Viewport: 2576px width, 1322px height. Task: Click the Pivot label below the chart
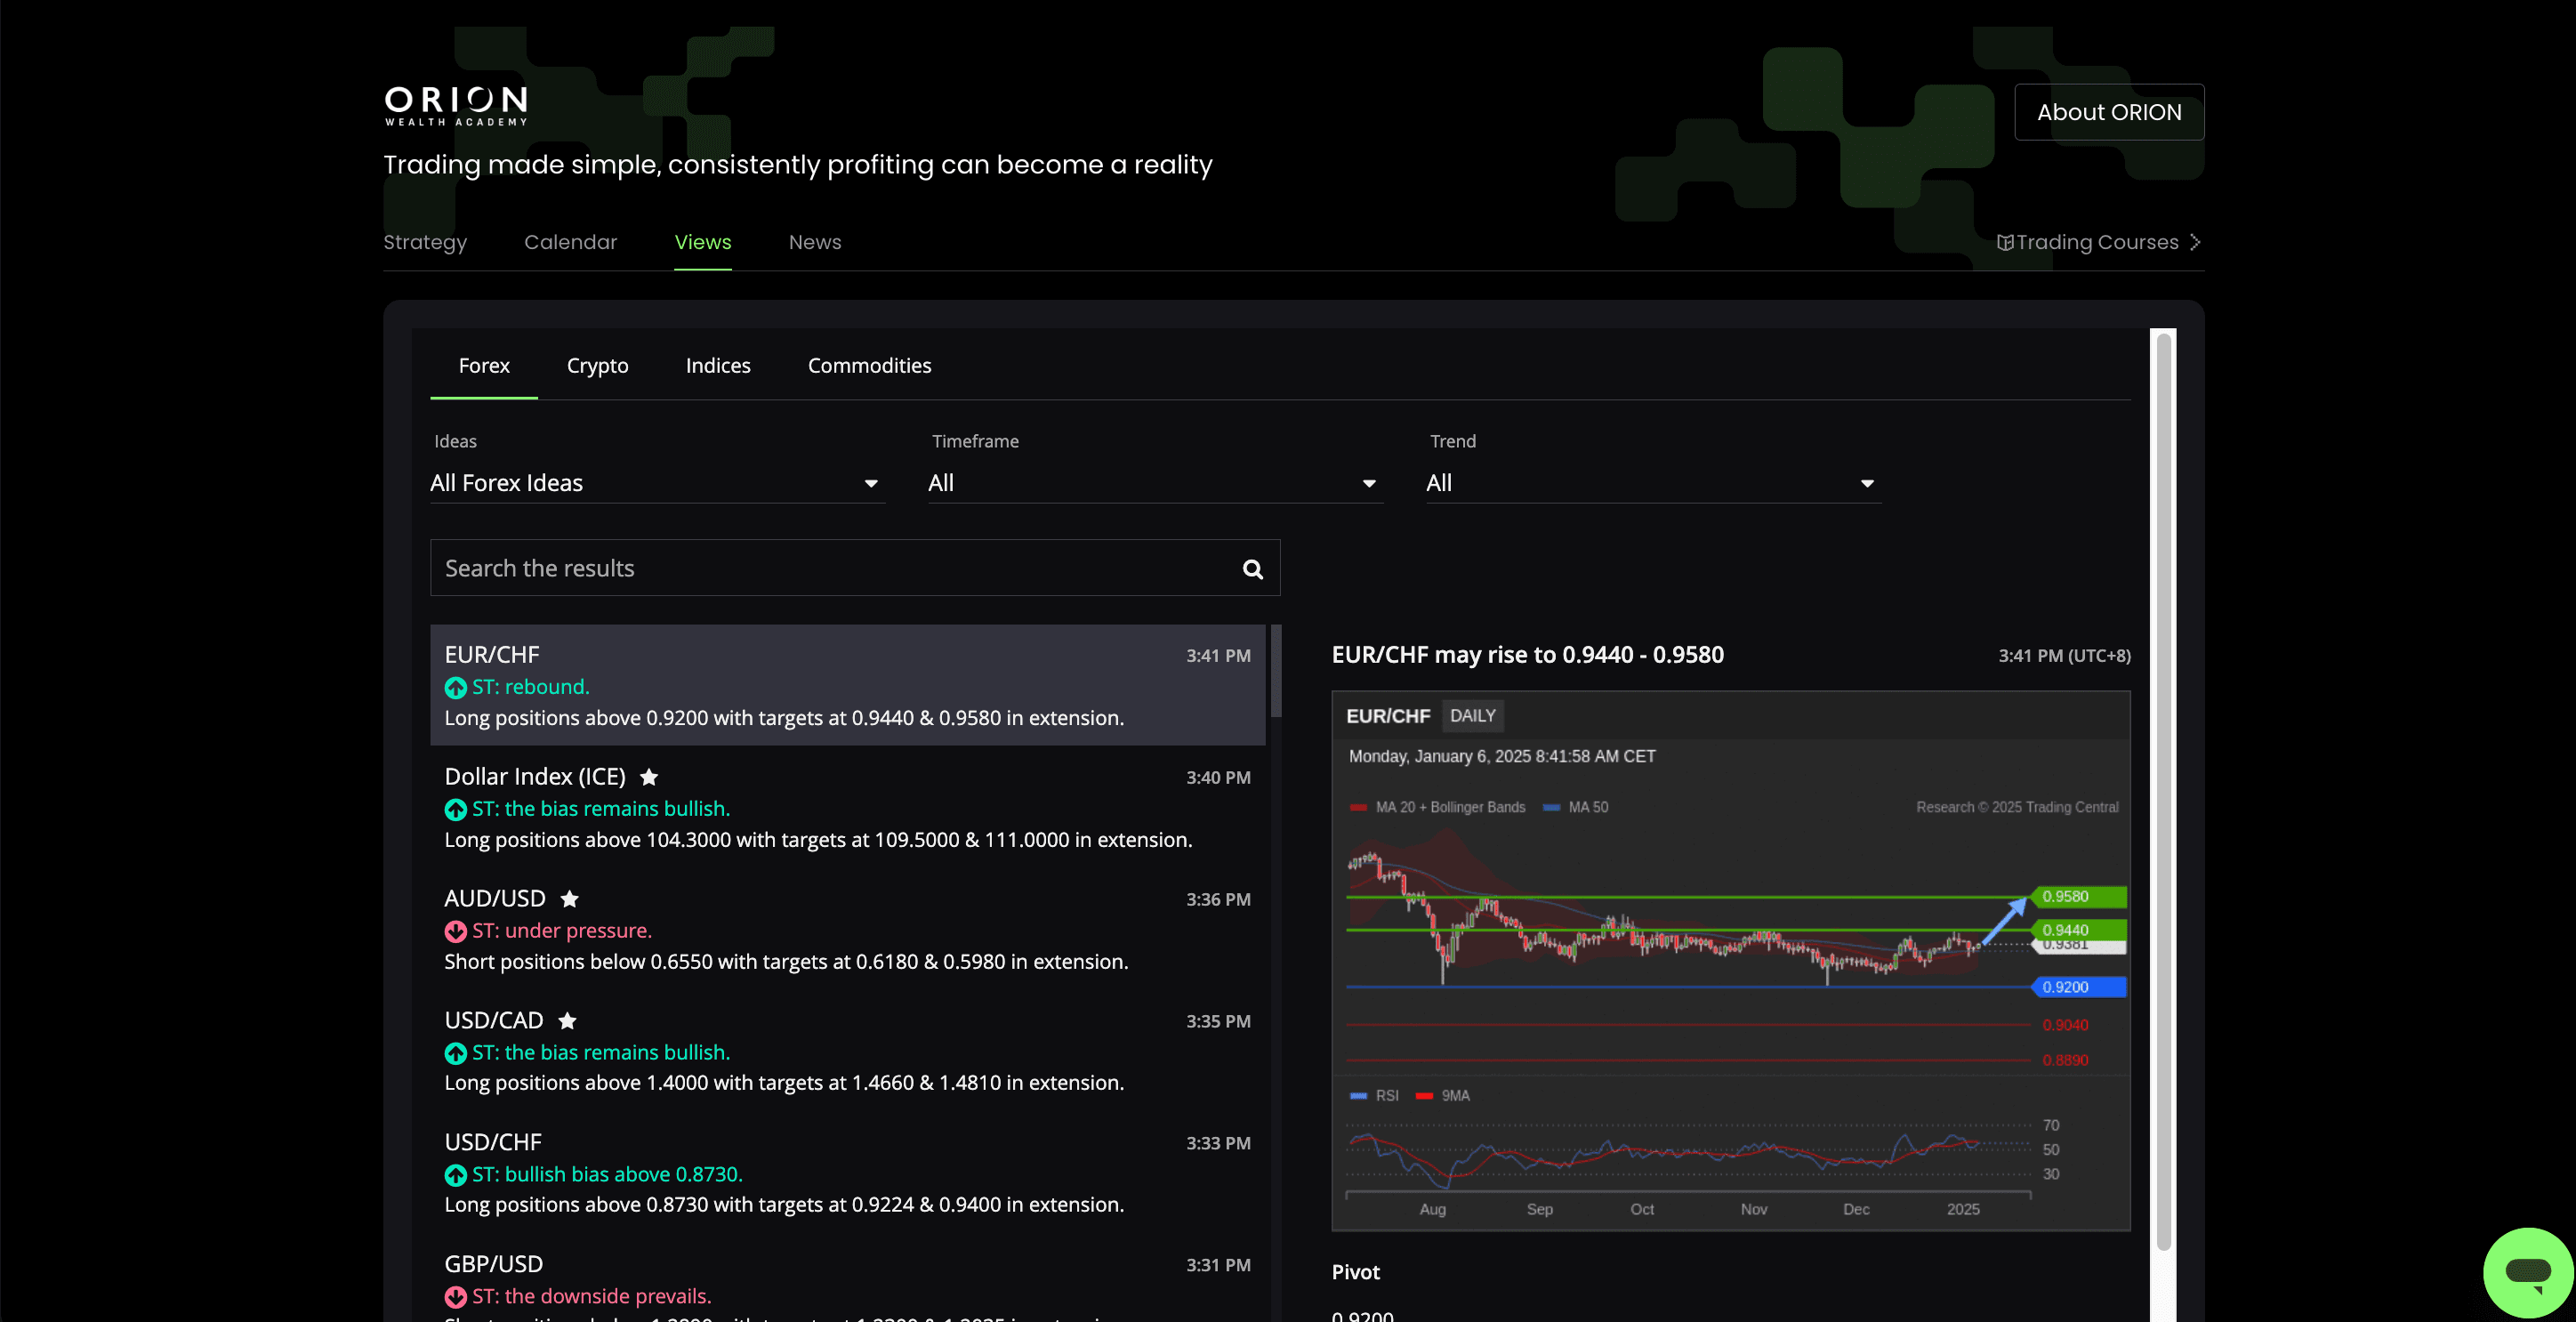1355,1272
